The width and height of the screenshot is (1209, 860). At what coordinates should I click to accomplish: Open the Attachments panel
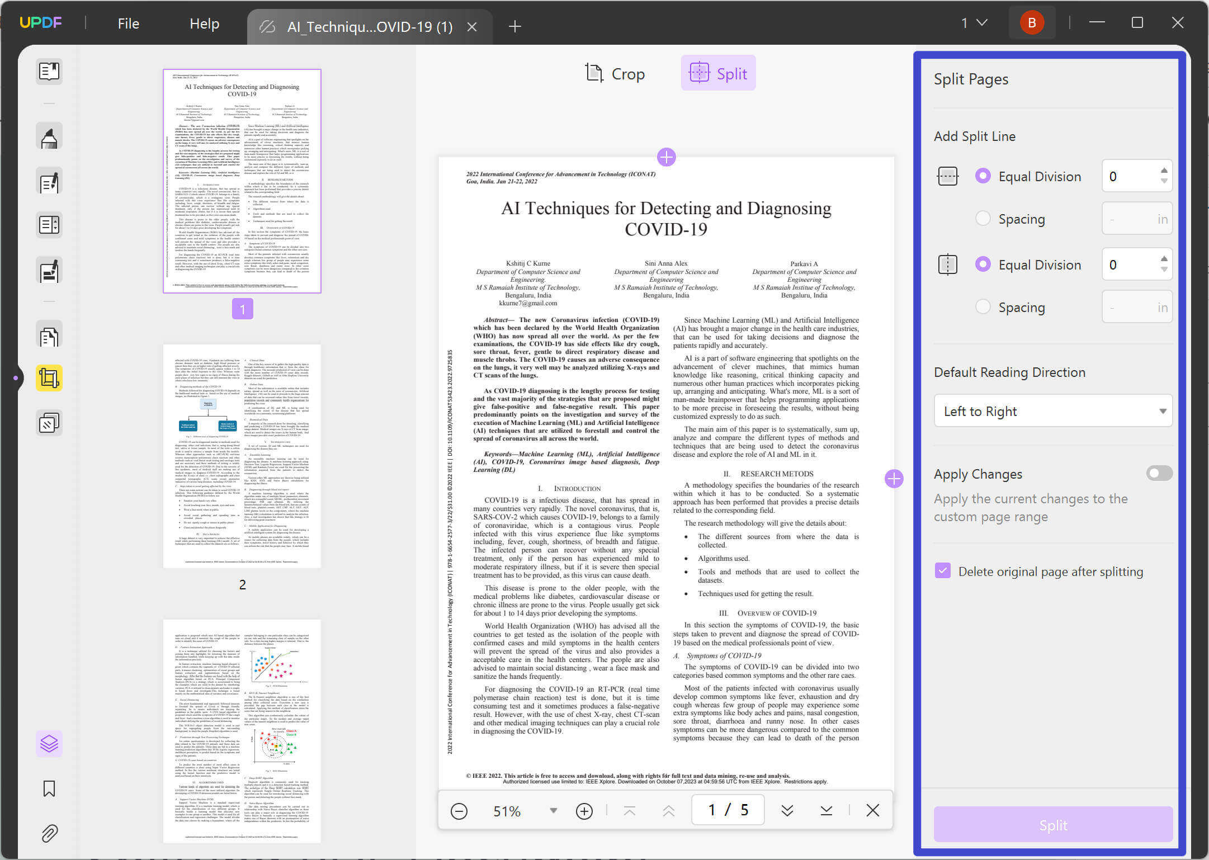tap(49, 833)
